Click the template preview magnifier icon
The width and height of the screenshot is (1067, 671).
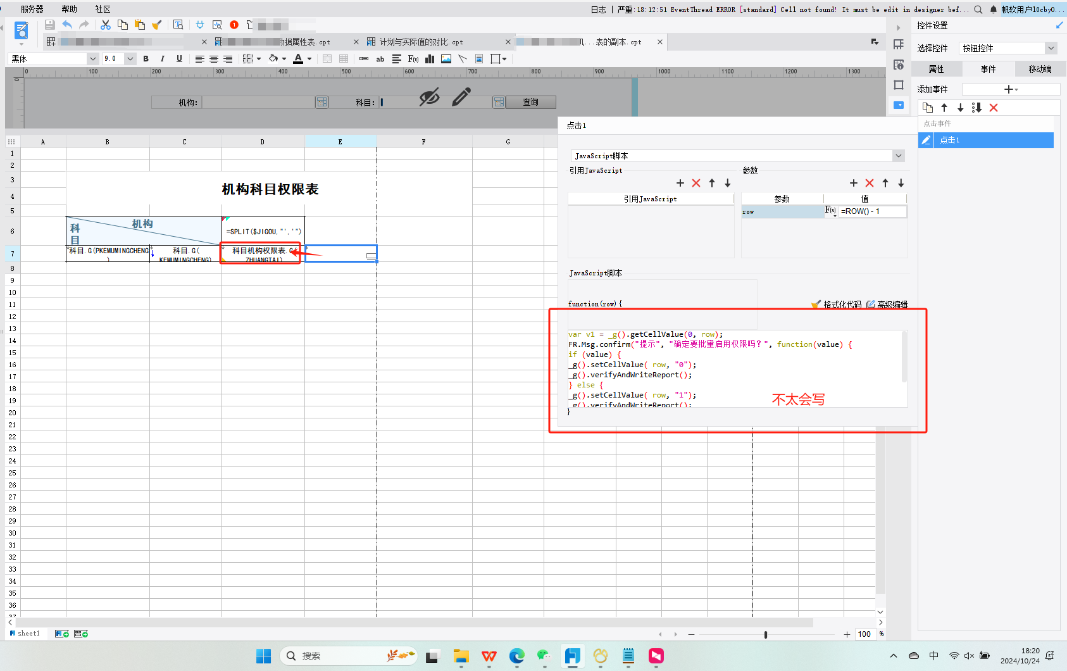(178, 25)
